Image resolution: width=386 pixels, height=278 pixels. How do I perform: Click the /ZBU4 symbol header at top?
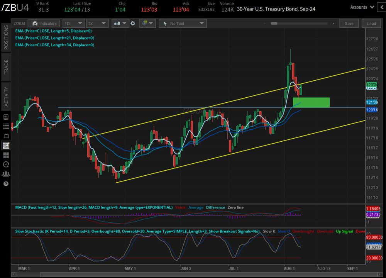coord(15,8)
